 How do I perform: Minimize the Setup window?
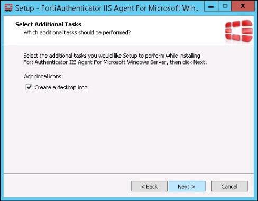pyautogui.click(x=211, y=6)
